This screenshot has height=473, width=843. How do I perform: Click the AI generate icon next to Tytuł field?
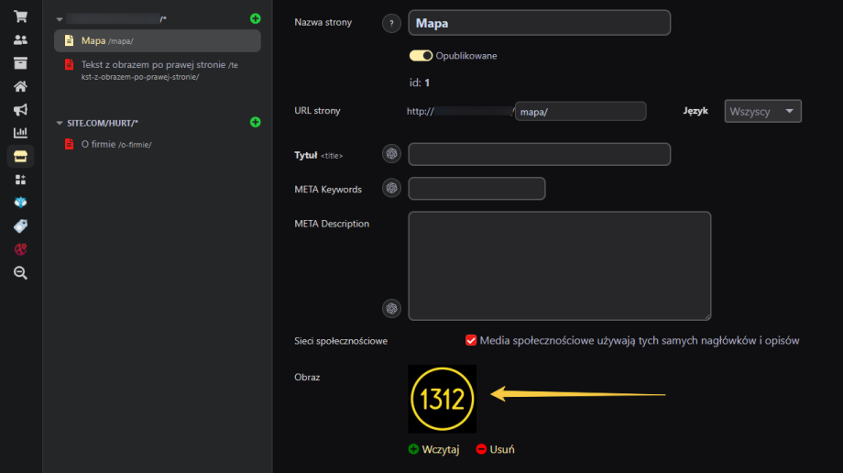(x=391, y=154)
